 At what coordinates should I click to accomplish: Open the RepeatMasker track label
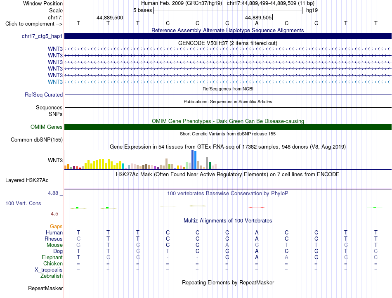45,288
